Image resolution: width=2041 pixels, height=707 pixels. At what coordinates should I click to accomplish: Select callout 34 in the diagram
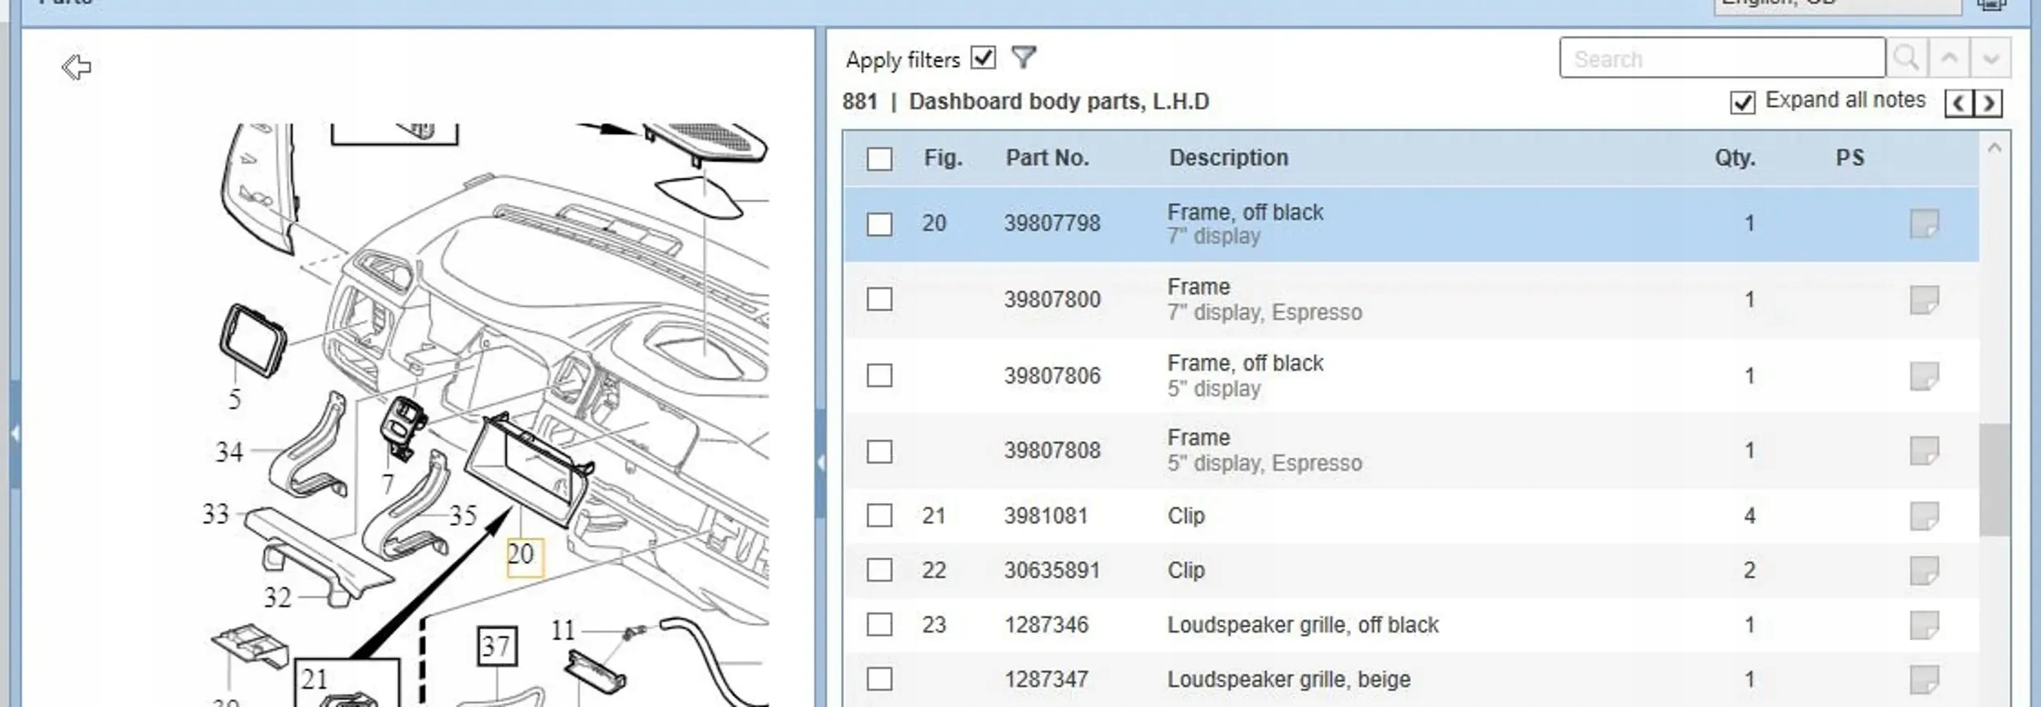(x=229, y=451)
